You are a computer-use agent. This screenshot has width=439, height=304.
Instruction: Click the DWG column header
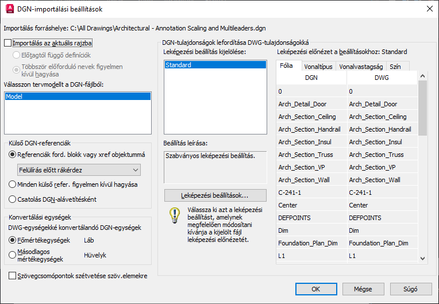382,78
